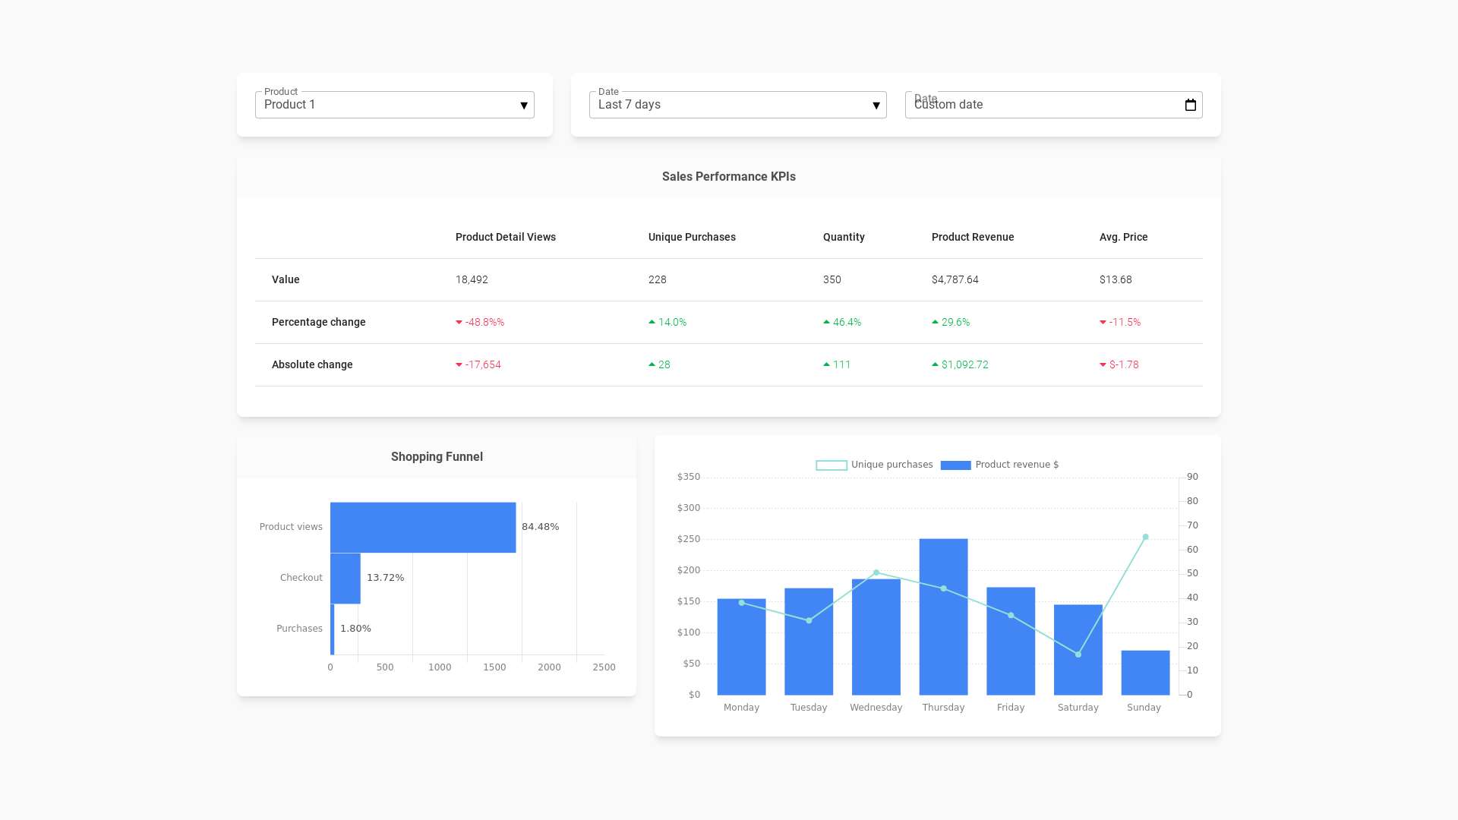Click the Avg. Price column header
Screen dimensions: 1458x820
[1123, 237]
